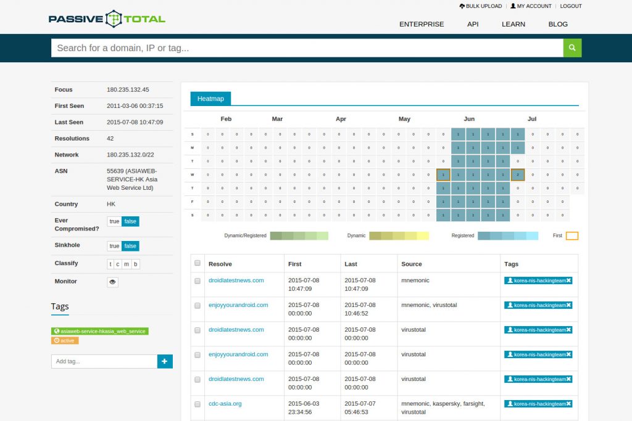Check the mnemonic, virustotal enjoyyourandroid.com row checkbox
This screenshot has height=421, width=632.
tap(197, 306)
